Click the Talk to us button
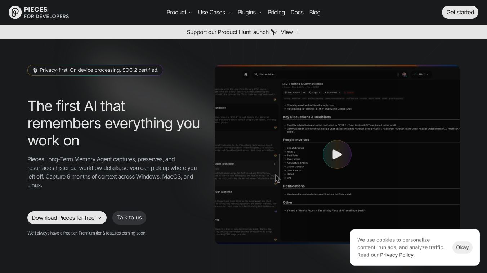 (129, 218)
